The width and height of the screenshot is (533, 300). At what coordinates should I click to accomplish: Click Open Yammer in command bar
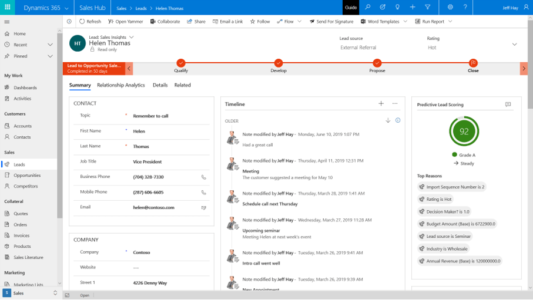pyautogui.click(x=125, y=21)
